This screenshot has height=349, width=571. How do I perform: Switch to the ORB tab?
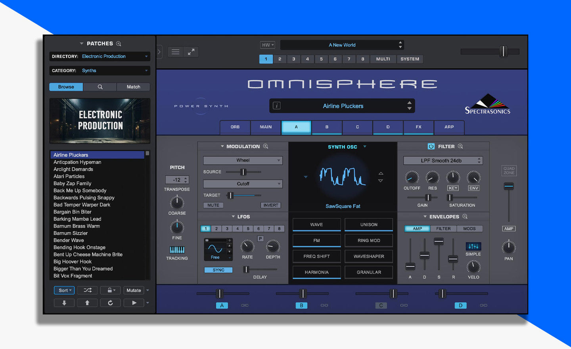point(235,127)
